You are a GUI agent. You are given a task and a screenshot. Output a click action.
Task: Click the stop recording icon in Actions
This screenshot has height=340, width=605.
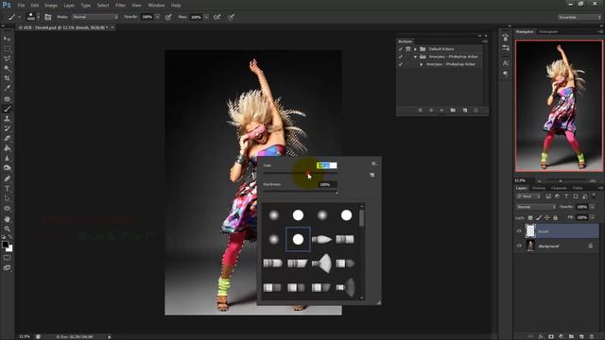420,110
